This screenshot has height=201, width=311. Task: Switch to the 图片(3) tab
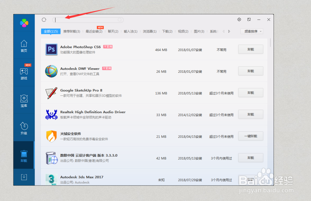coord(199,31)
